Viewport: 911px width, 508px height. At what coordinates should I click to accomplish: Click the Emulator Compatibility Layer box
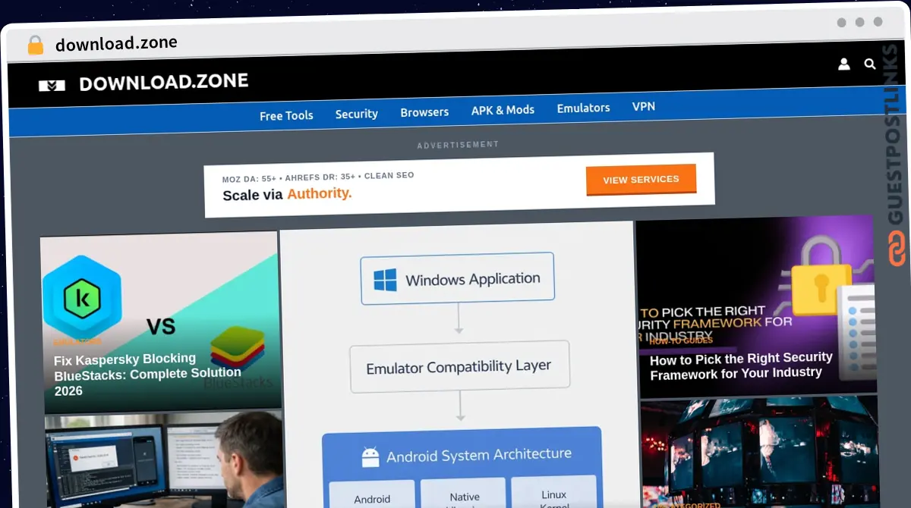[459, 367]
